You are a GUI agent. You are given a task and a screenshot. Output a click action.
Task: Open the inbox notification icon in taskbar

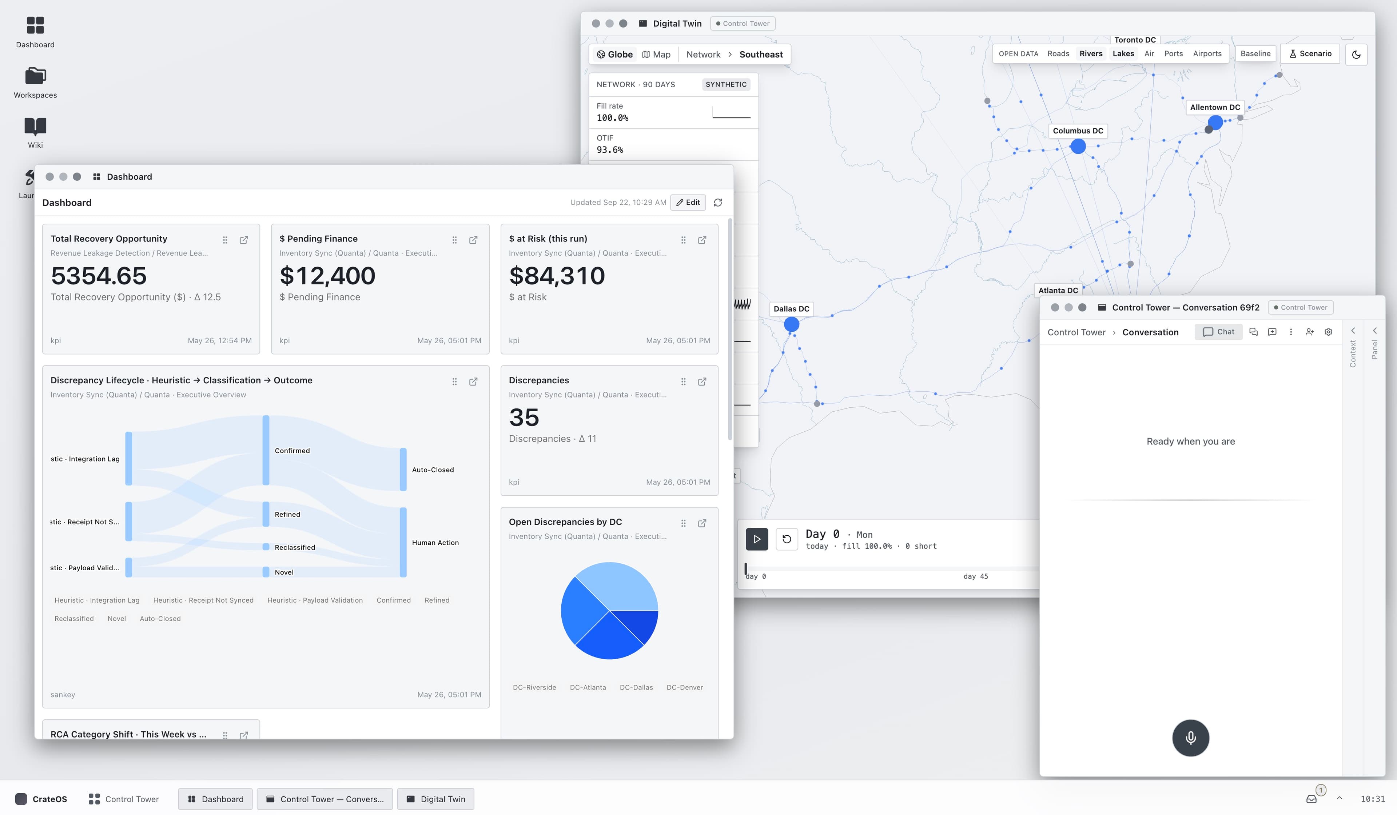[x=1311, y=799]
